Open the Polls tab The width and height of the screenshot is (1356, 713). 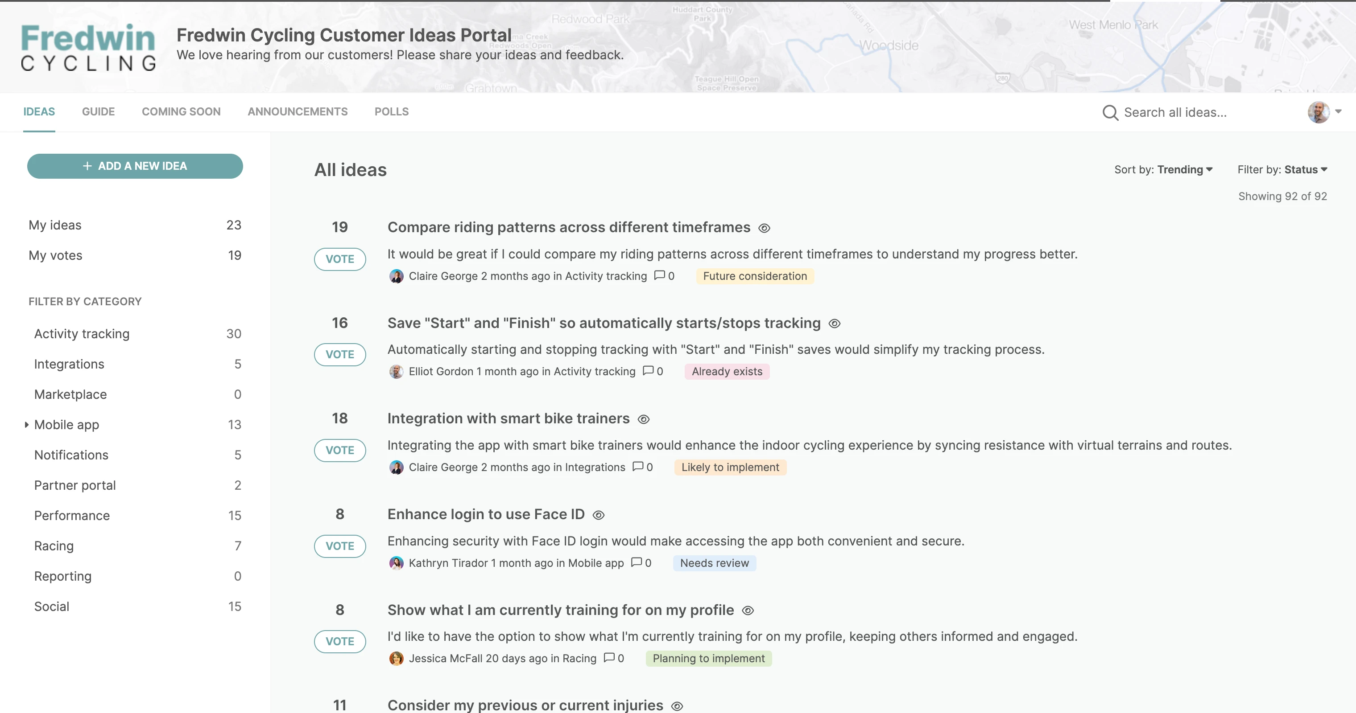click(x=391, y=112)
